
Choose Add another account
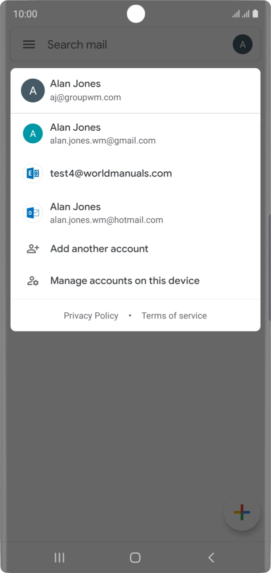[x=135, y=249]
